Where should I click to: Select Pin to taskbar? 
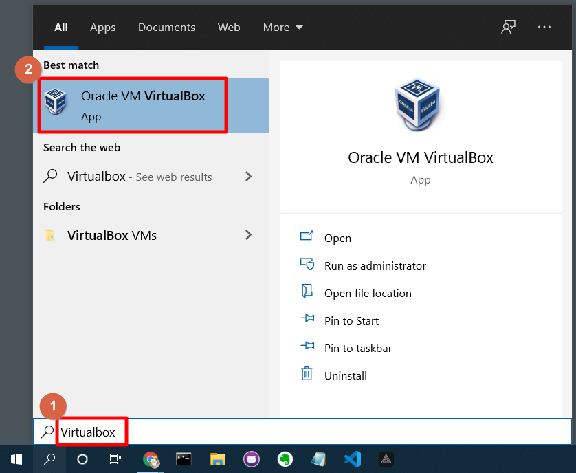358,348
